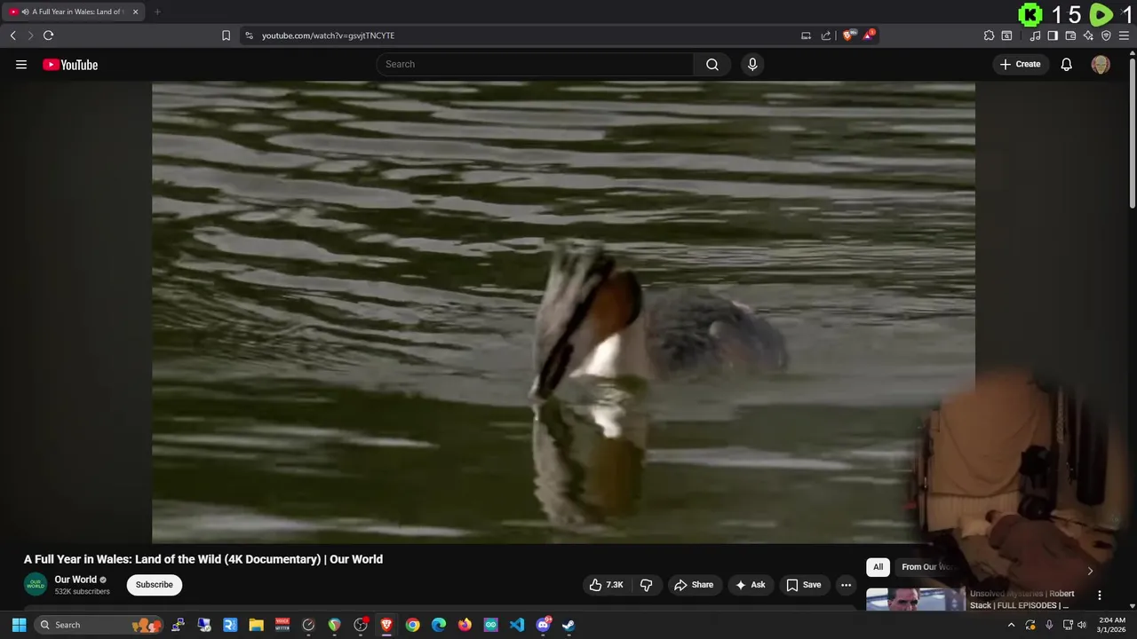Open Visual Studio Code from taskbar
This screenshot has height=639, width=1137.
(x=517, y=625)
